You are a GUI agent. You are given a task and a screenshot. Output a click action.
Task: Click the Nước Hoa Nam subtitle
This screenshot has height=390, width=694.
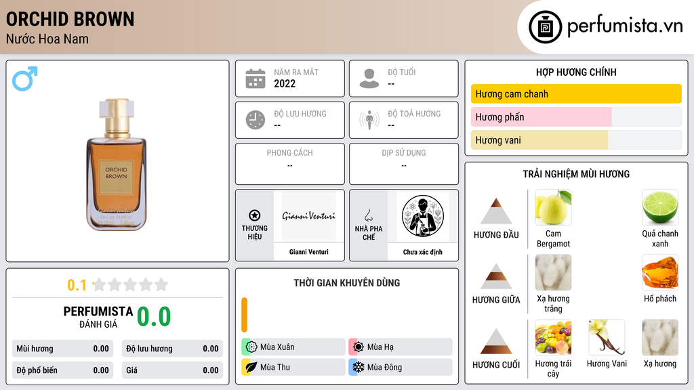47,39
